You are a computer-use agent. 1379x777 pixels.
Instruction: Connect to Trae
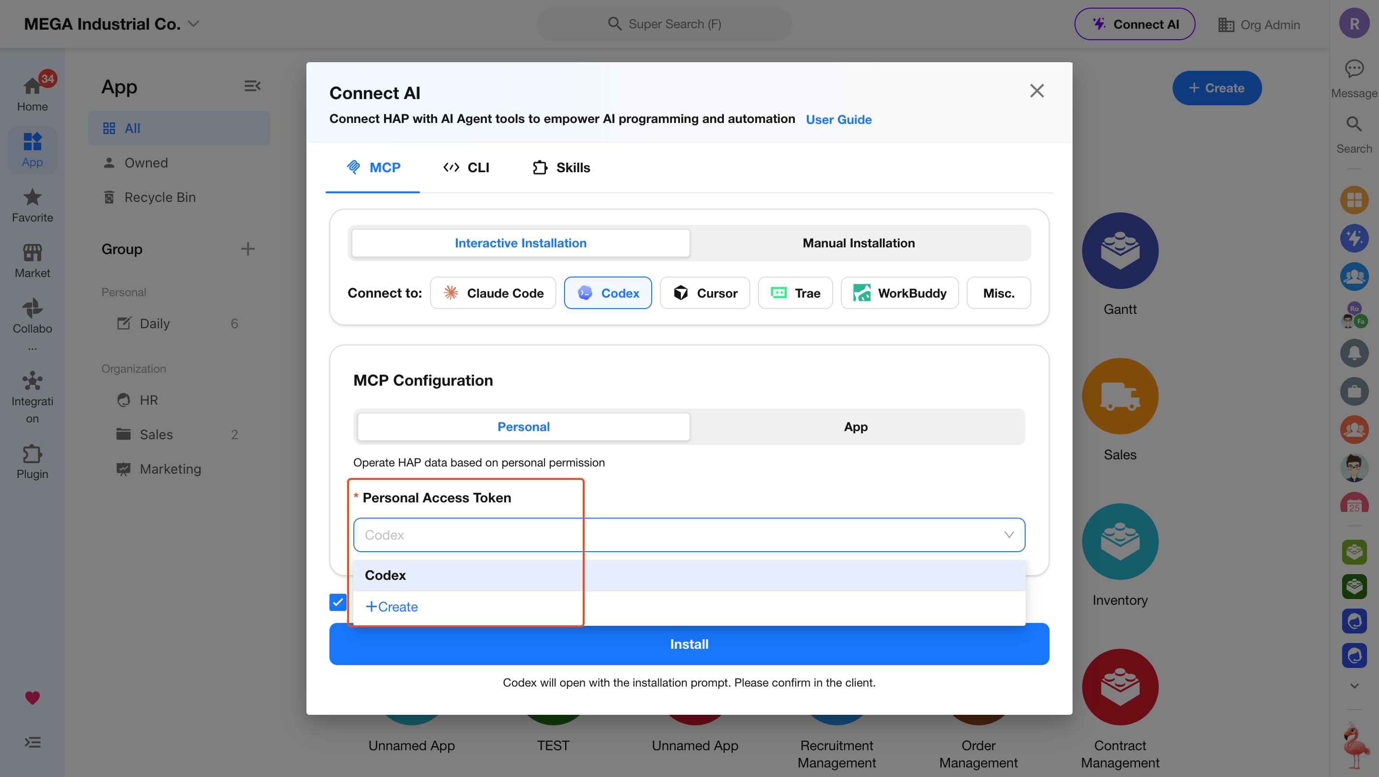click(x=795, y=293)
